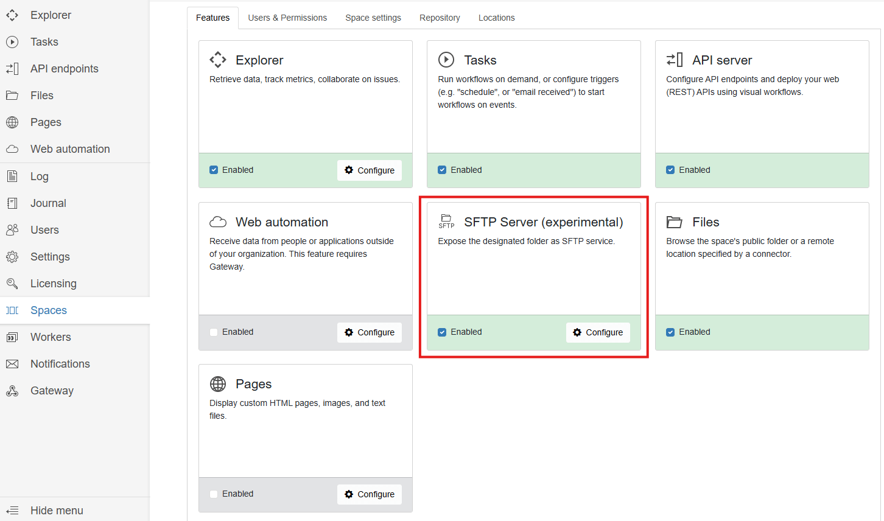Enable the Pages feature checkbox
Screen dimensions: 884x521
214,494
